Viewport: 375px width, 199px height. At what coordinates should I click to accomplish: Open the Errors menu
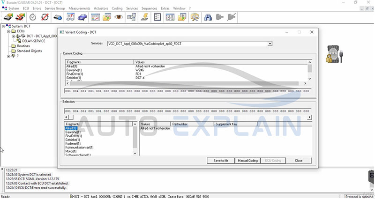tap(37, 8)
